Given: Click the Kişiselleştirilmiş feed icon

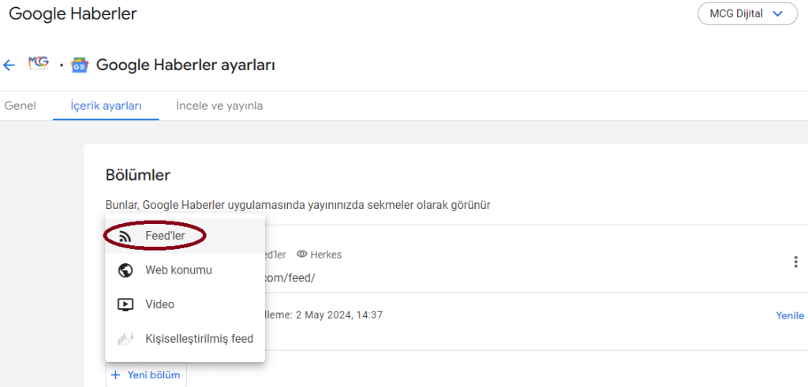Looking at the screenshot, I should point(125,339).
